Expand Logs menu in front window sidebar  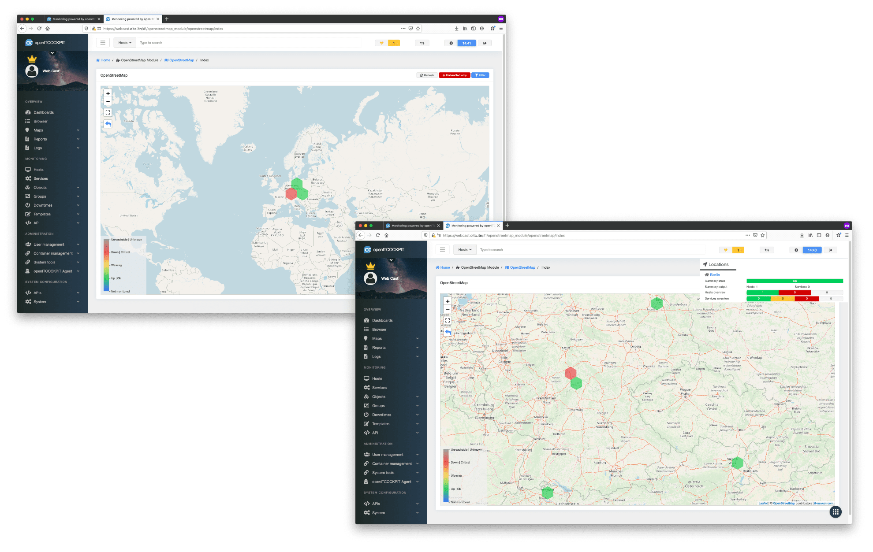pyautogui.click(x=391, y=356)
